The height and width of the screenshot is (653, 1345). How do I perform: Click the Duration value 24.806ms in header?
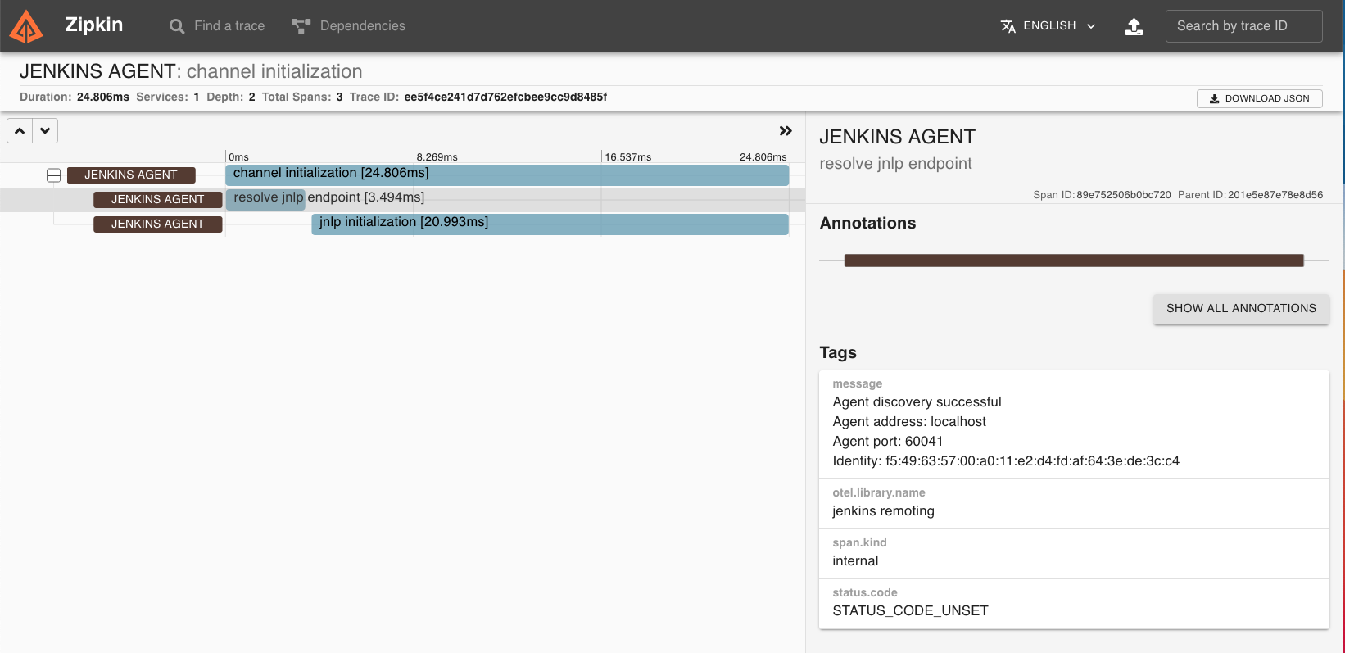coord(103,97)
